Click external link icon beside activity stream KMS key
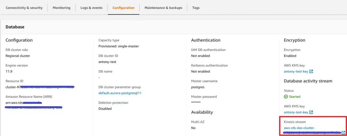Screen dimensions: 347x136 click(x=311, y=112)
